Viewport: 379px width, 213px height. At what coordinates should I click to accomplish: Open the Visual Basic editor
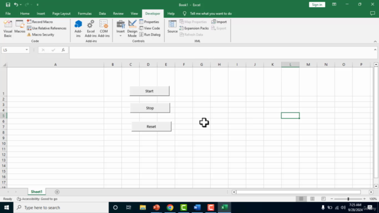point(8,28)
